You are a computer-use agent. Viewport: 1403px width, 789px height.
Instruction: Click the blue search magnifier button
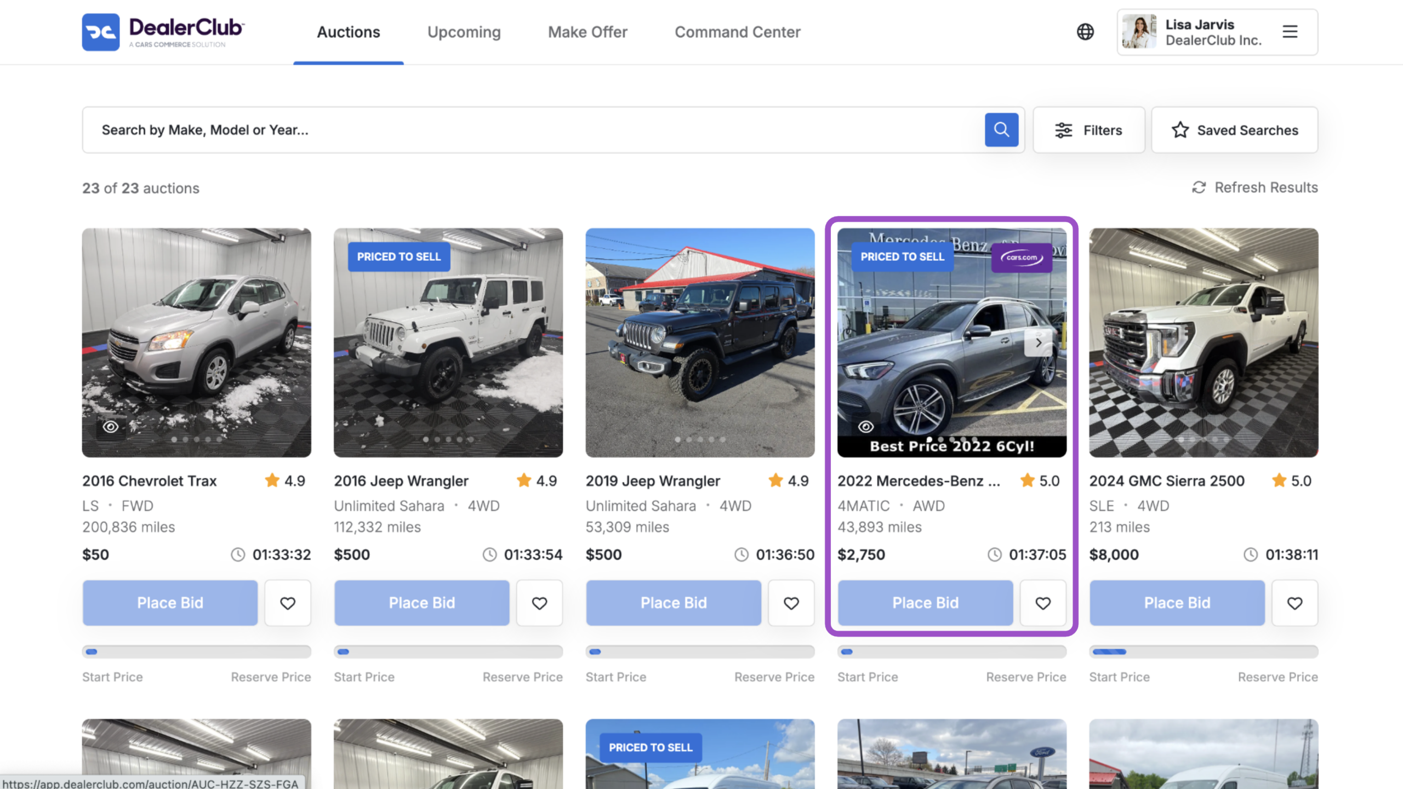pos(1001,130)
